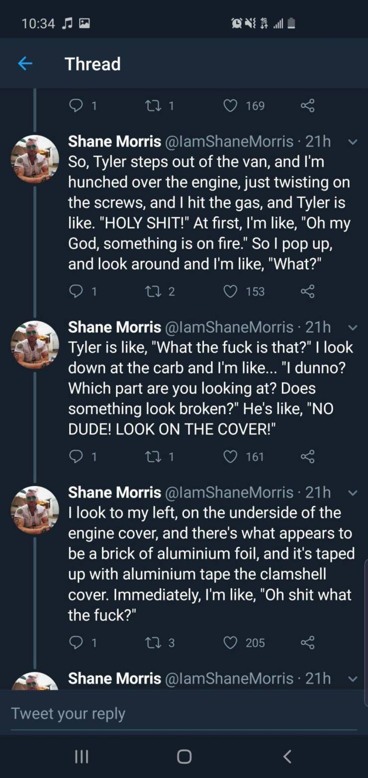The width and height of the screenshot is (368, 778).
Task: Tap the Android home button
Action: coord(184,757)
